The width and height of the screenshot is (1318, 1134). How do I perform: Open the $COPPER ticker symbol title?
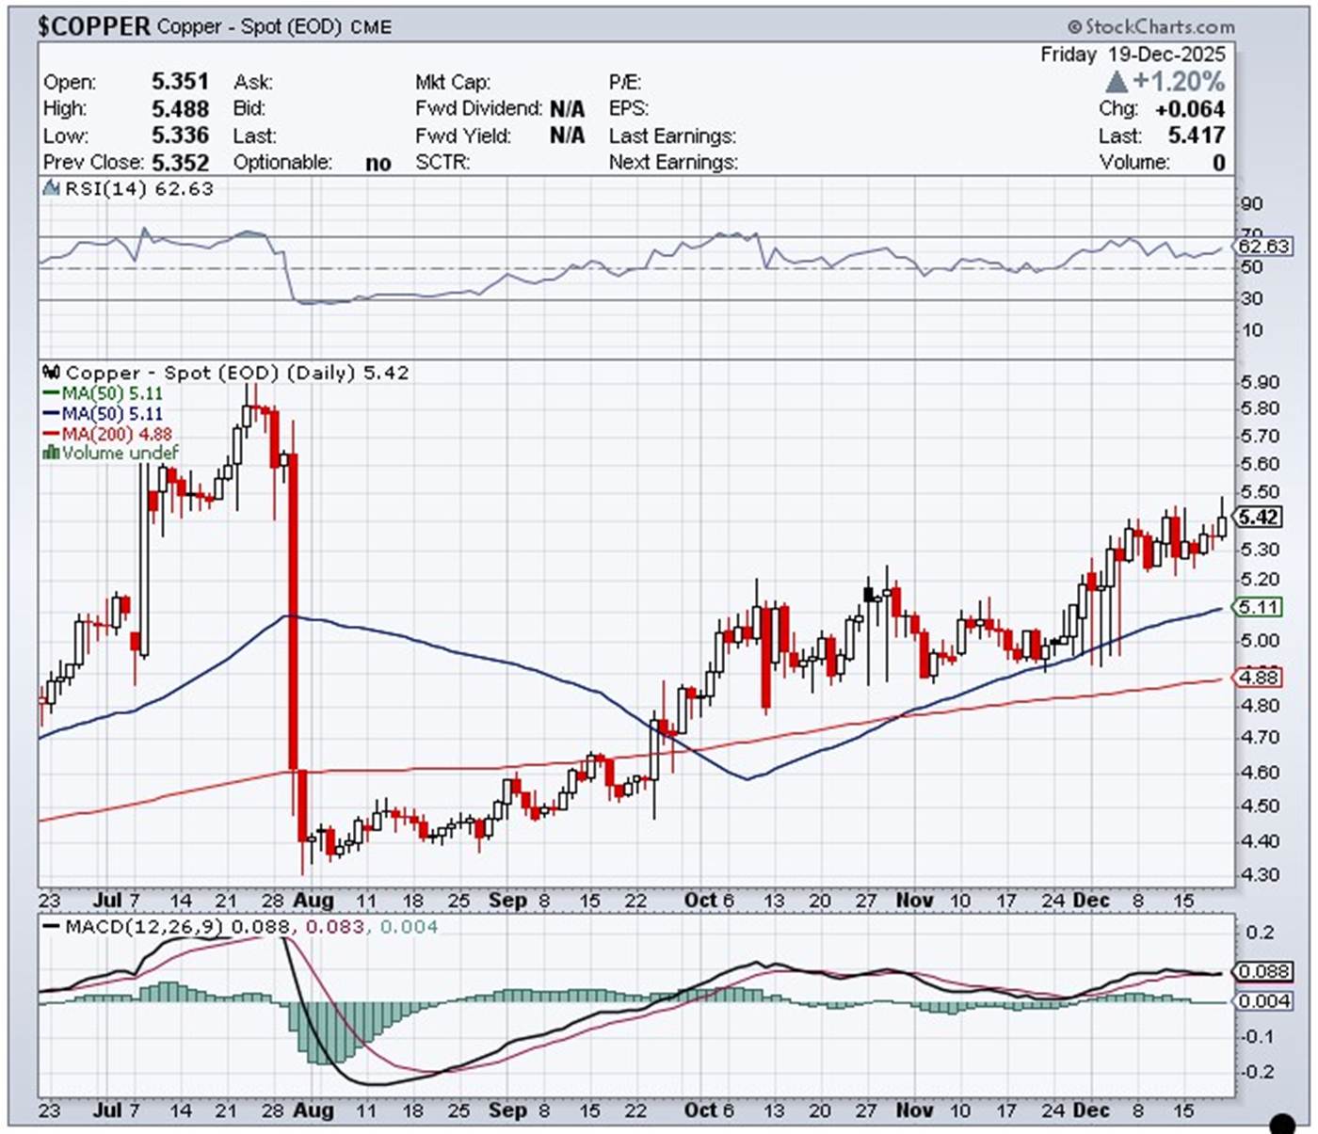coord(93,26)
